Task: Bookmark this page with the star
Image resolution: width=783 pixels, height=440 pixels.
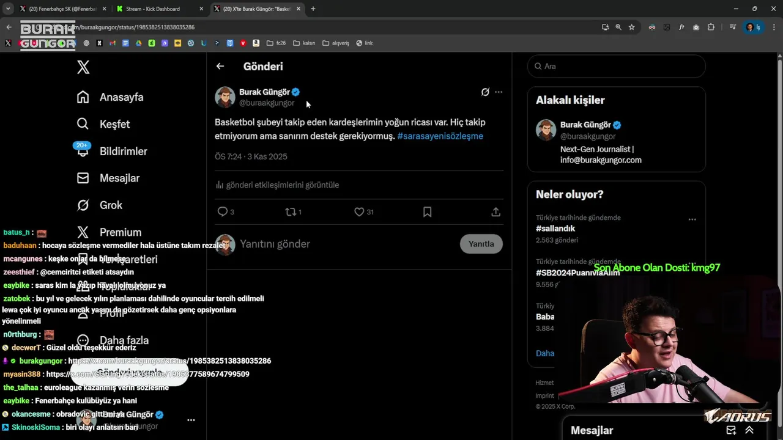Action: (x=631, y=27)
